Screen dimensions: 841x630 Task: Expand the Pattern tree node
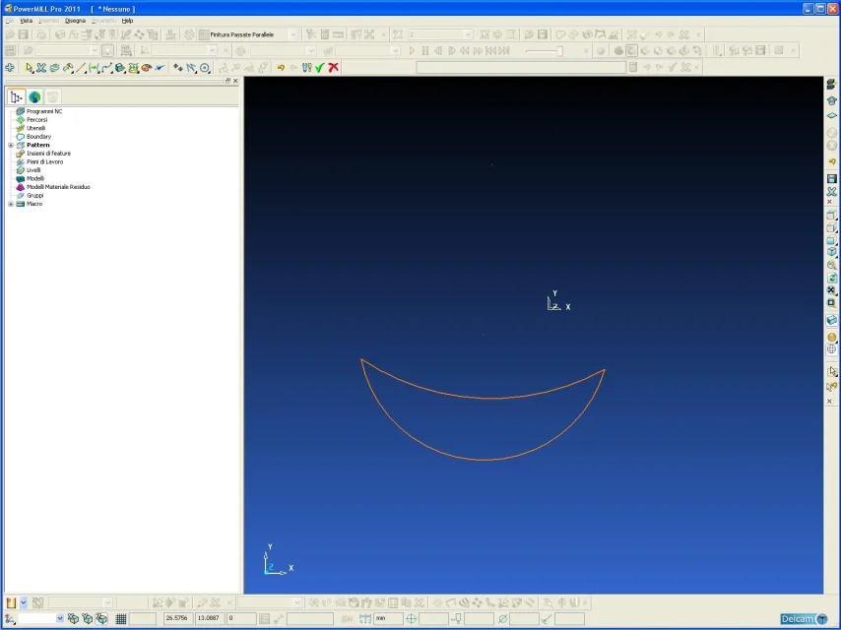(x=11, y=146)
